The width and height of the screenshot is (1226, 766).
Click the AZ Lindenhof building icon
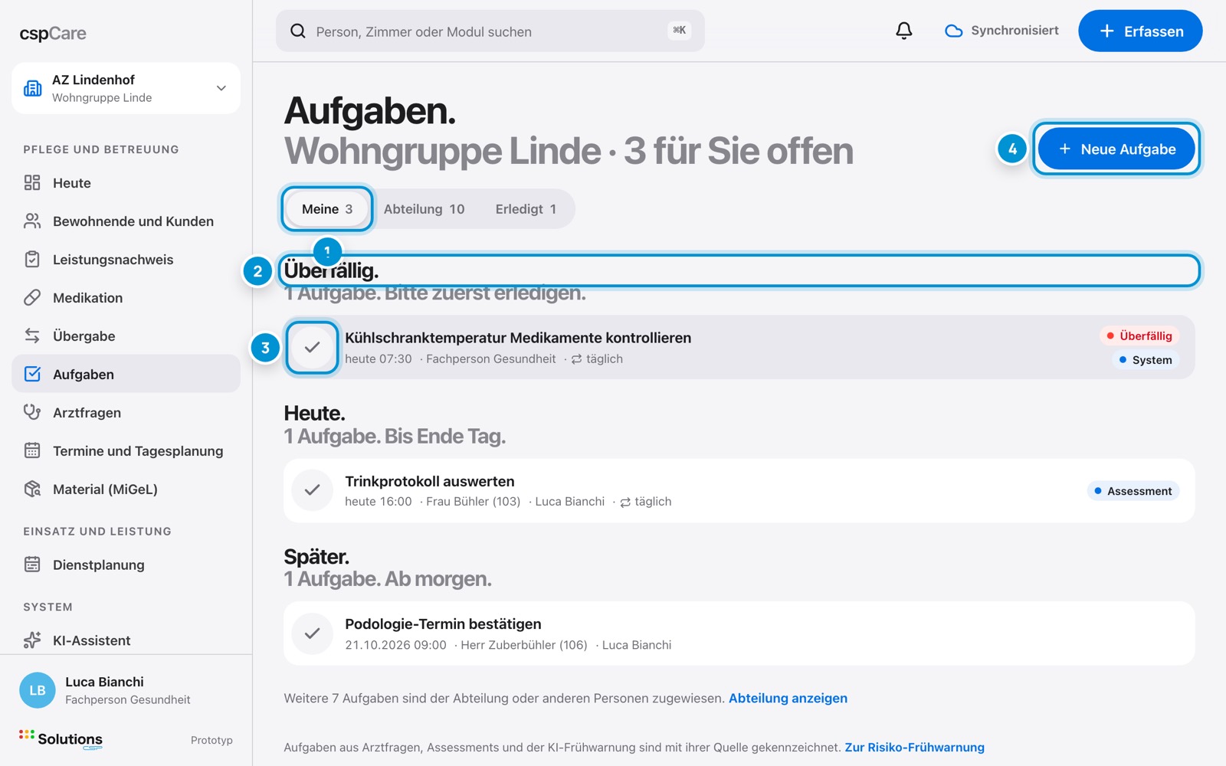[33, 88]
